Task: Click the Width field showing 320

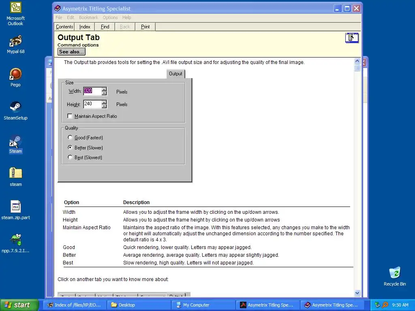Action: click(93, 91)
